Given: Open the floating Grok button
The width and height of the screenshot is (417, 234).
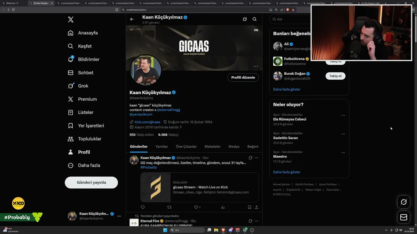Looking at the screenshot, I should point(404,202).
